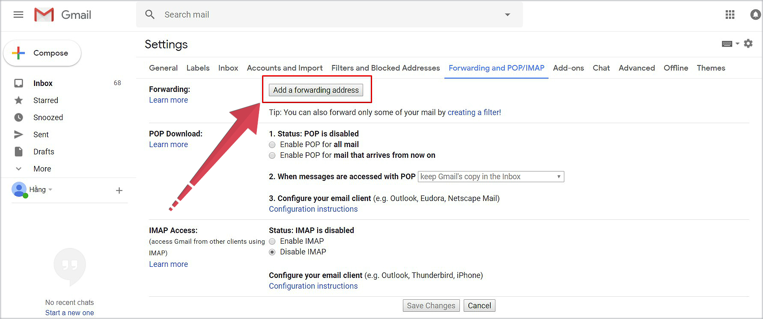The height and width of the screenshot is (319, 763).
Task: Select Disable IMAP radio button
Action: point(272,252)
